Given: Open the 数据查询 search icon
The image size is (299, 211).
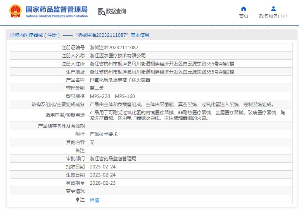Looking at the screenshot, I should tap(102, 12).
